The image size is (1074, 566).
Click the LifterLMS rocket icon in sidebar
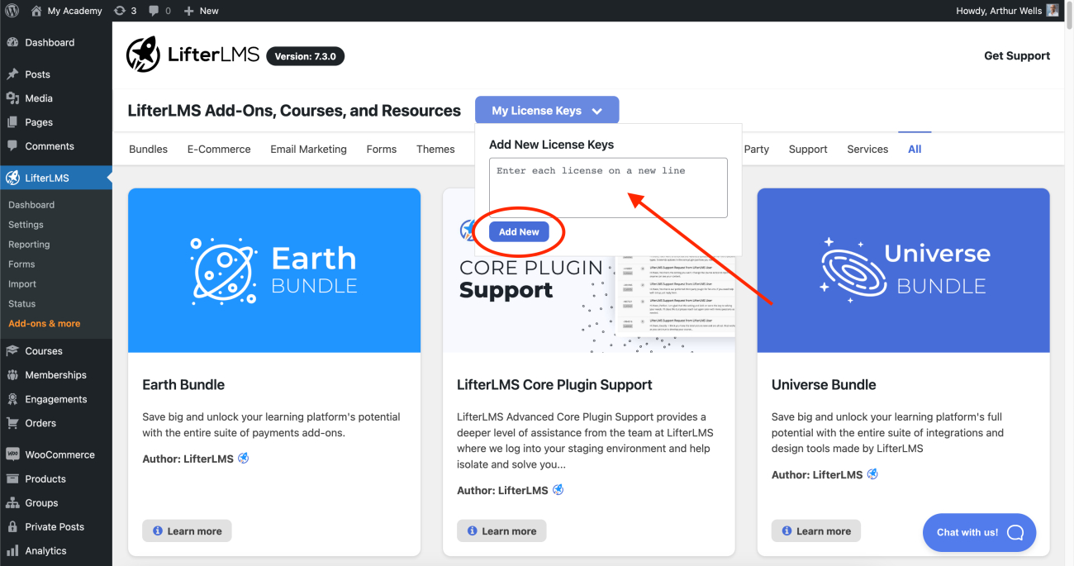click(x=12, y=178)
